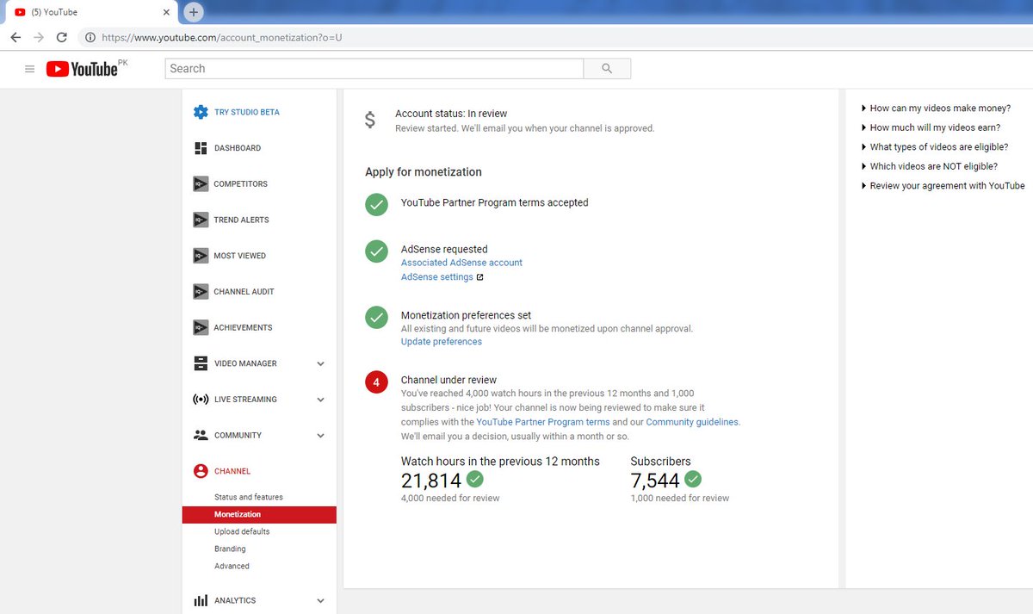The height and width of the screenshot is (614, 1033).
Task: Click the Video Manager icon
Action: pyautogui.click(x=201, y=363)
